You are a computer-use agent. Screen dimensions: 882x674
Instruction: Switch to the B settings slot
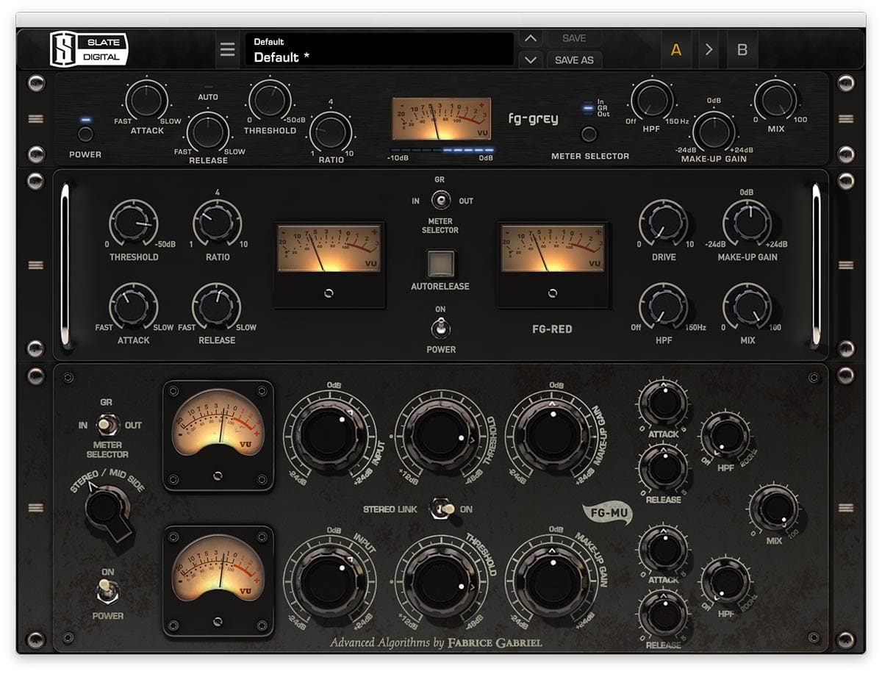742,50
